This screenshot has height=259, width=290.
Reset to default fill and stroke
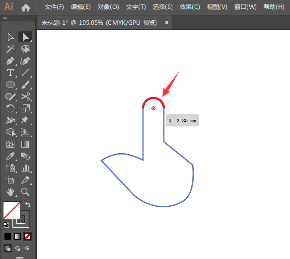click(x=6, y=225)
